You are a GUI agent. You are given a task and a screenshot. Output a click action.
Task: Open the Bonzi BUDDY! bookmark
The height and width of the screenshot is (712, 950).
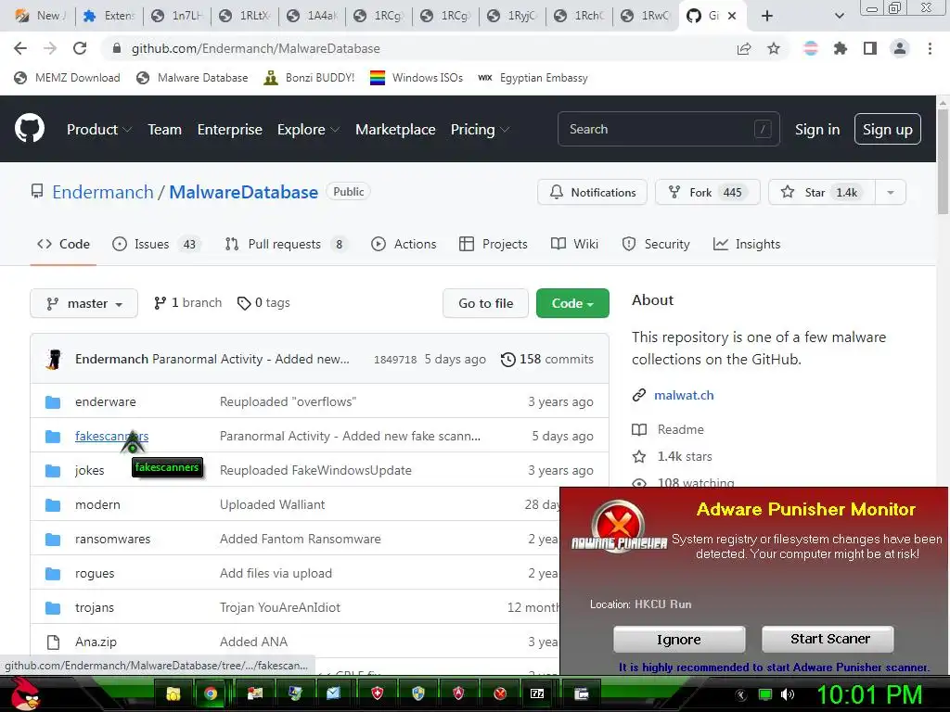click(x=309, y=78)
